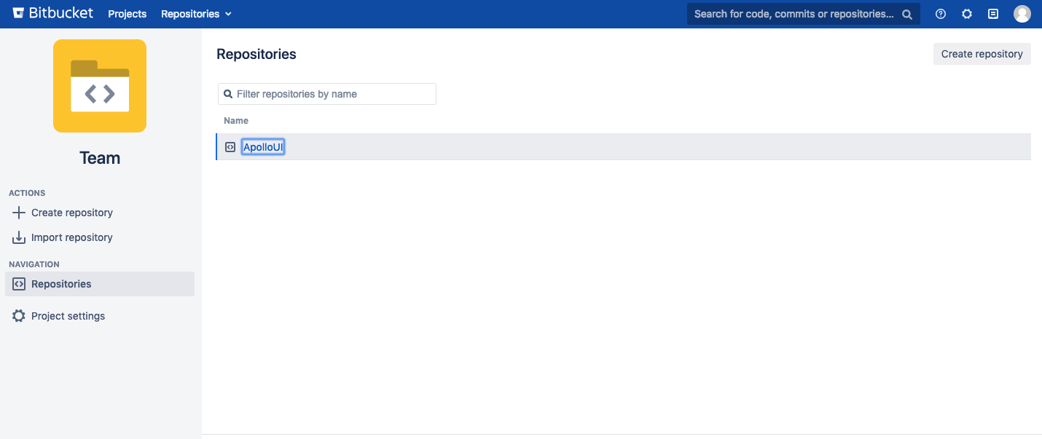This screenshot has width=1042, height=439.
Task: Click the Import repository download icon
Action: point(19,237)
